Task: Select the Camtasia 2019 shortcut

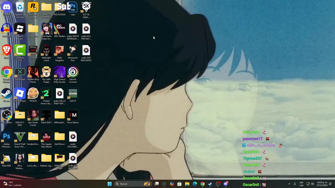Action: click(x=20, y=53)
